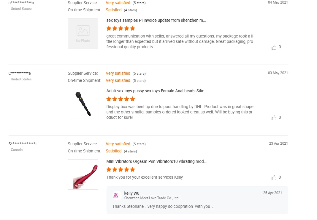Click the supplier logo beside kelly Wu
317x220 pixels.
pos(116,195)
